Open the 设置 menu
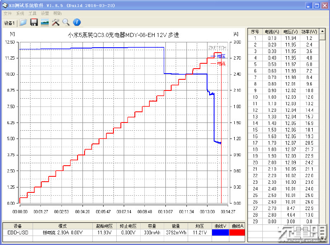The image size is (330, 245). 45,14
